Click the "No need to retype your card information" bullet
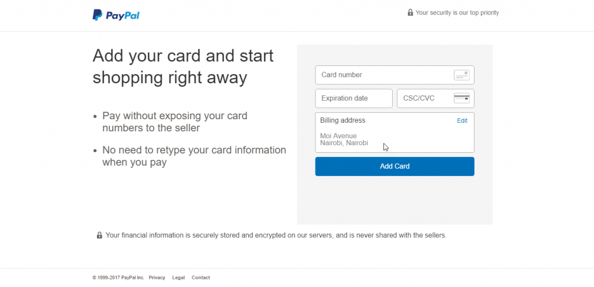The image size is (594, 287). pos(194,156)
